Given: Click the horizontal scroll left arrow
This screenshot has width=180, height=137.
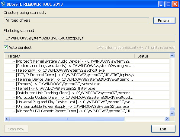Looking at the screenshot, I should (7, 119).
